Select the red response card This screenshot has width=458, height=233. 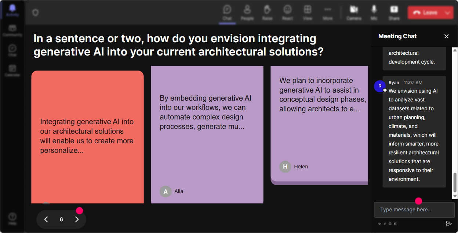point(87,137)
